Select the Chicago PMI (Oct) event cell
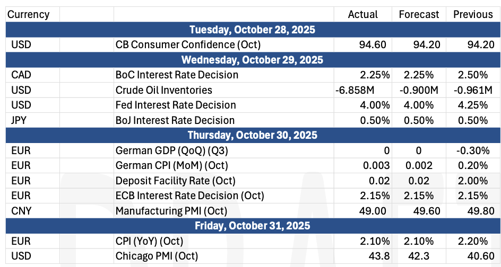The image size is (501, 267). point(157,256)
